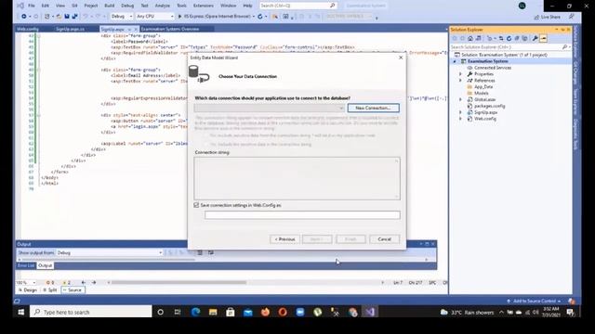
Task: Switch to Split view tab
Action: click(x=49, y=290)
